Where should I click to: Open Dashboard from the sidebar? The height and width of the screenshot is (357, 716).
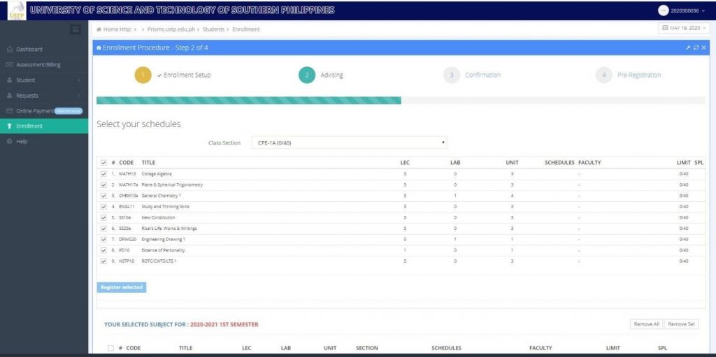click(x=29, y=50)
